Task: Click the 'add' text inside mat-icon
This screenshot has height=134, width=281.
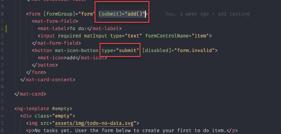Action: 71,58
